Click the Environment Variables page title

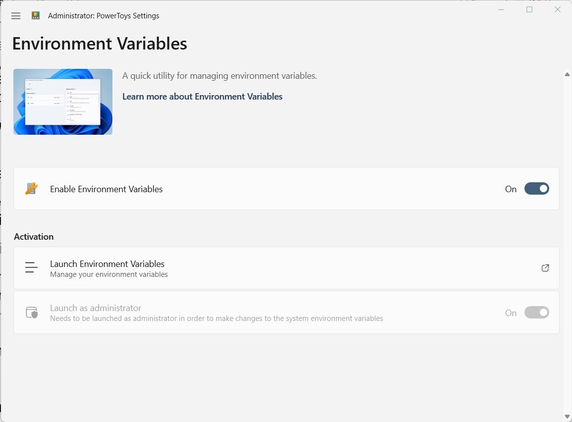pyautogui.click(x=100, y=44)
